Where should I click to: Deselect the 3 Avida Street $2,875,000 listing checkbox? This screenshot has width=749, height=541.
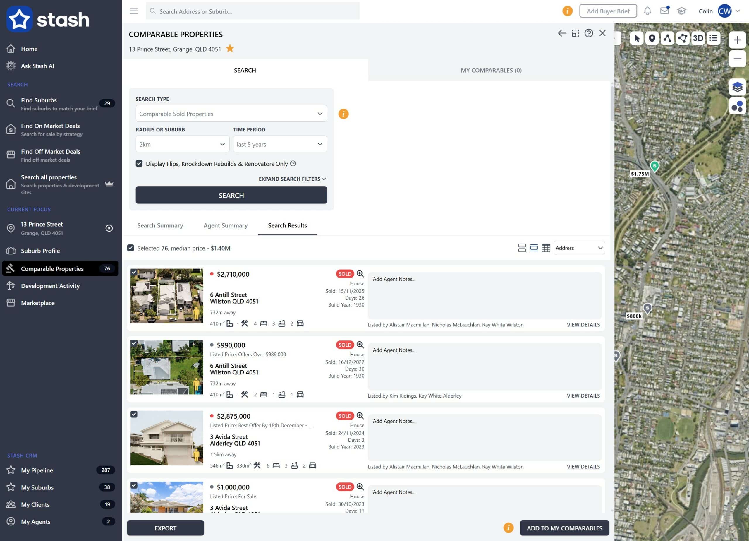134,414
